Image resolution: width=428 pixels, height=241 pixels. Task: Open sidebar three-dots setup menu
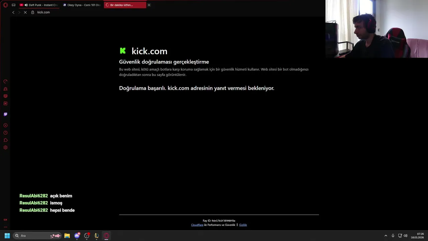(x=5, y=227)
